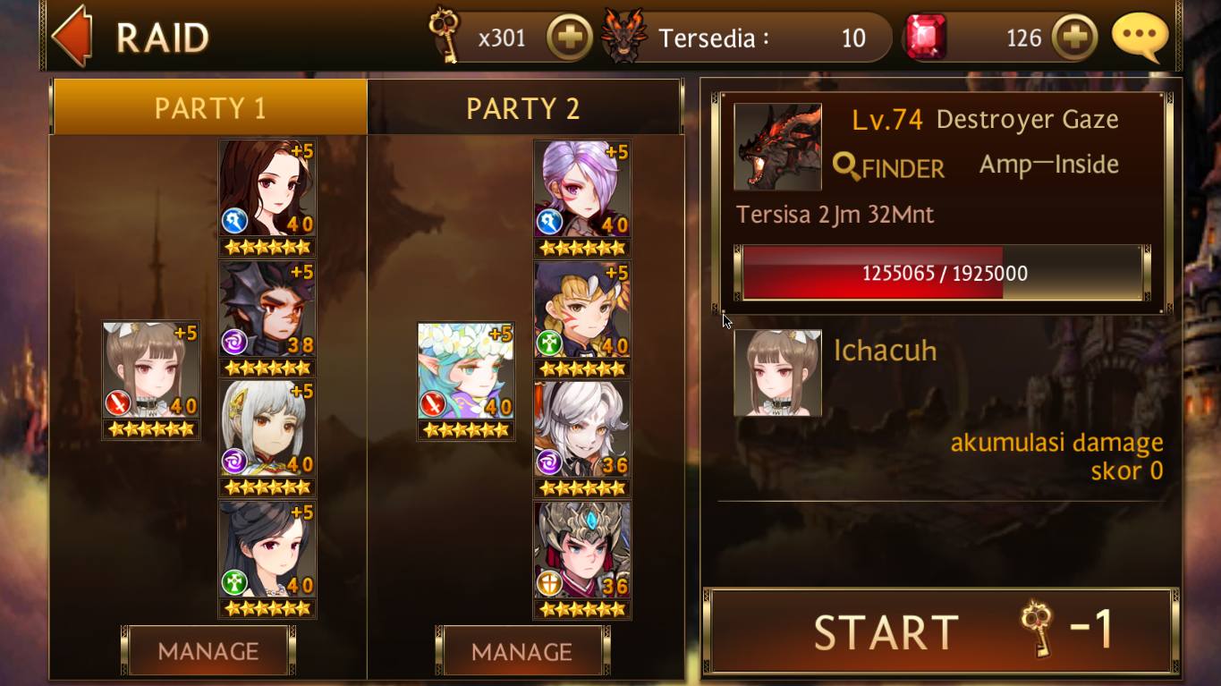Manage the Party 2 lineup

[522, 651]
